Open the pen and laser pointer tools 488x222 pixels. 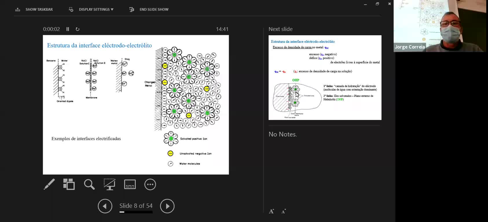[x=49, y=184]
